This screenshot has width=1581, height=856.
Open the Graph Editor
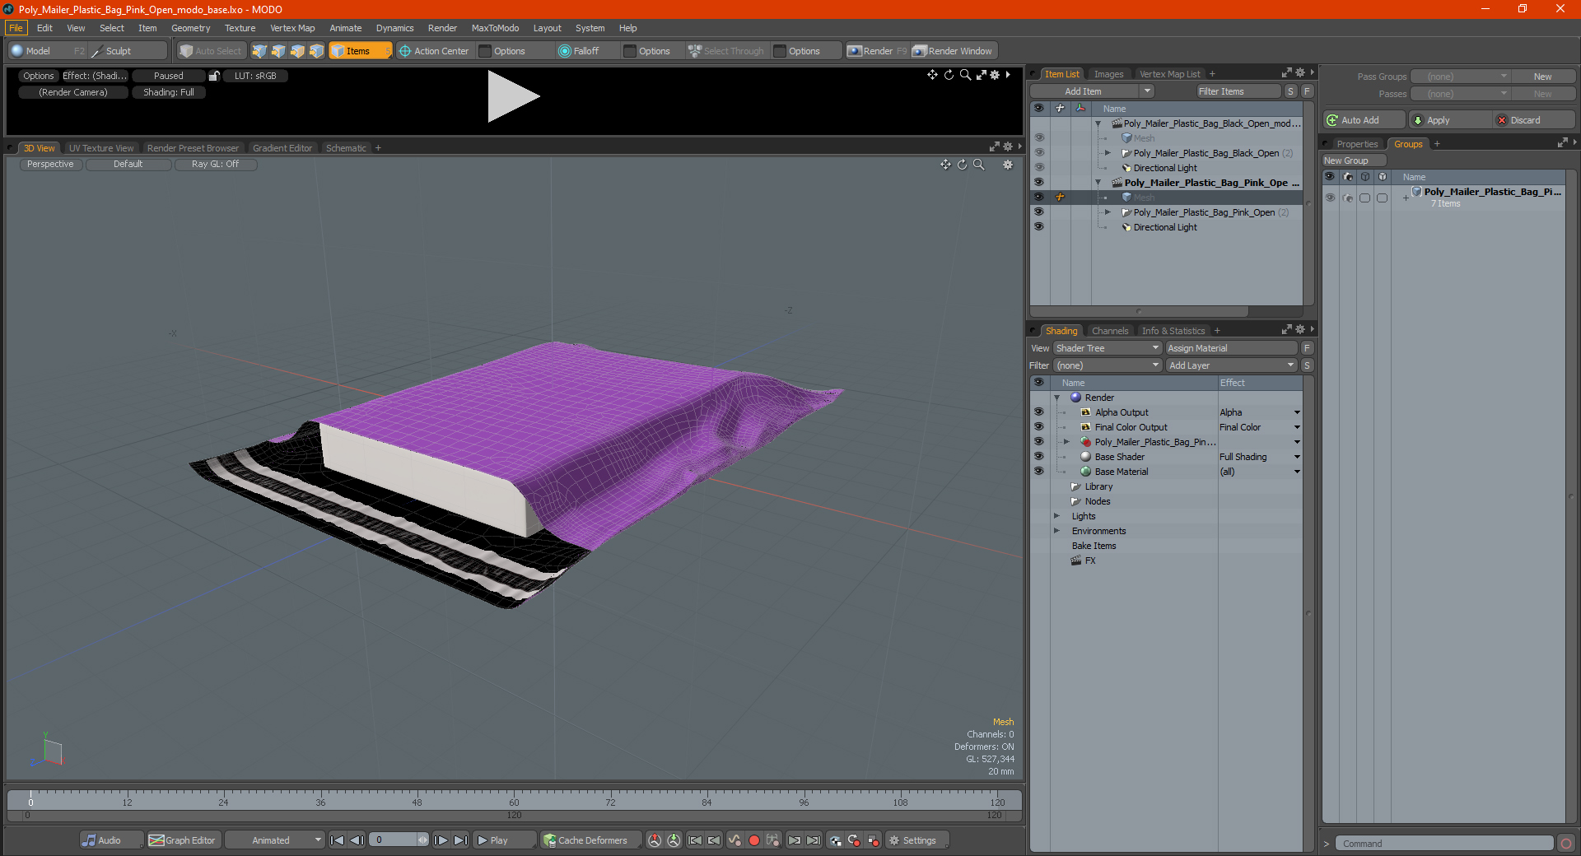pyautogui.click(x=182, y=840)
